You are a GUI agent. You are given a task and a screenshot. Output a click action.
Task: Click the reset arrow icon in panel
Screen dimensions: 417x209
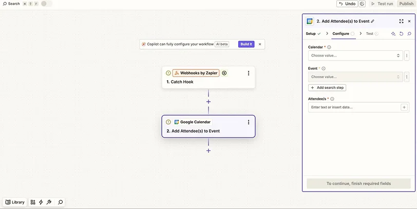click(x=401, y=34)
